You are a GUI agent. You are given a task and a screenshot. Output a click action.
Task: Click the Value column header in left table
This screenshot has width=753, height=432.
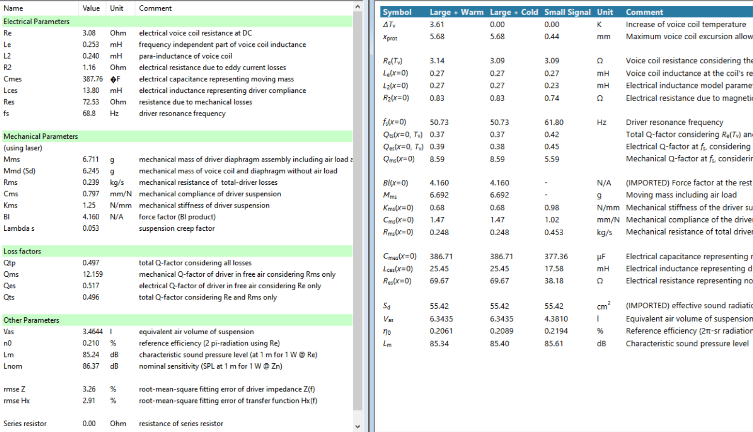pyautogui.click(x=91, y=8)
